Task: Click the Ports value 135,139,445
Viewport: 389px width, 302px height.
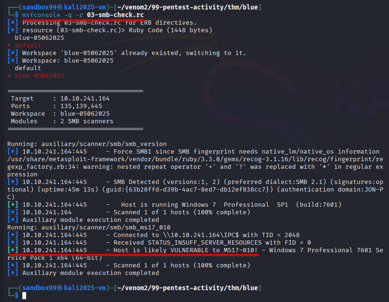Action: pos(81,106)
